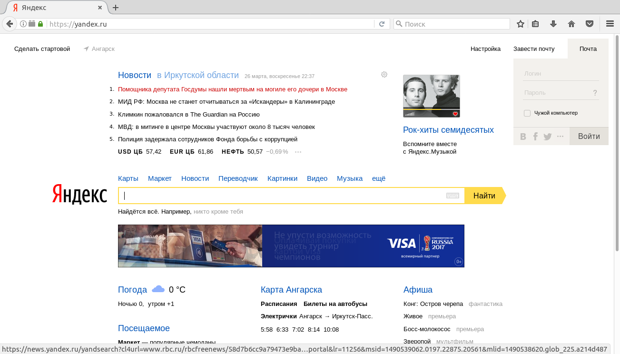Click the green padlock security icon
620x354 pixels.
click(x=40, y=24)
